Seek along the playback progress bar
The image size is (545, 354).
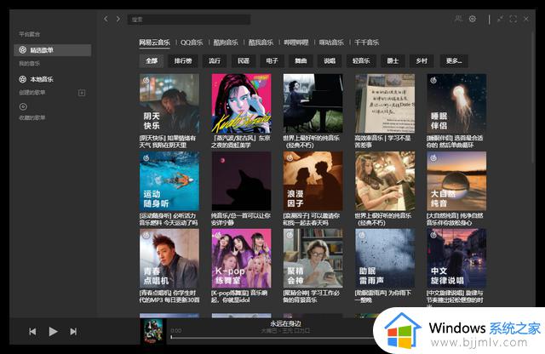coord(272,337)
